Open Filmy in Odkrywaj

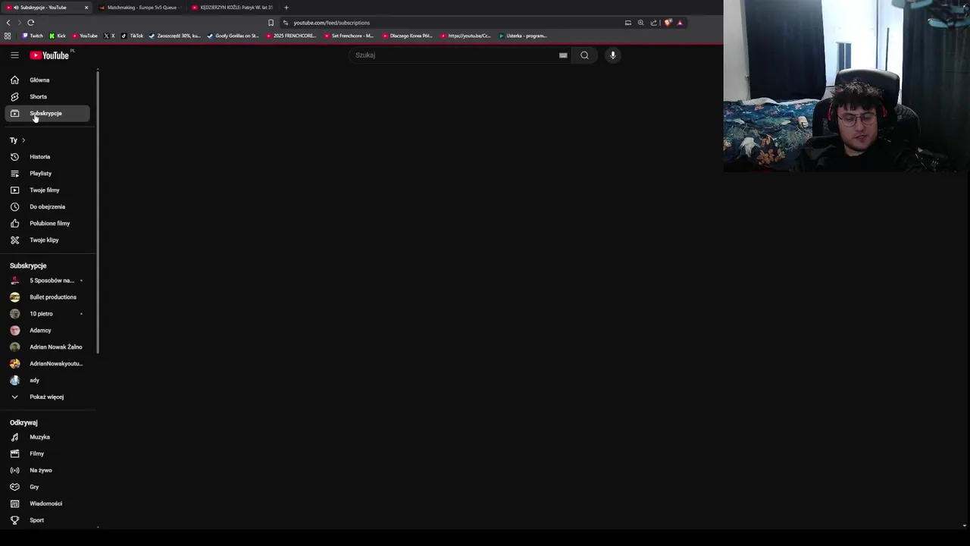pos(47,454)
